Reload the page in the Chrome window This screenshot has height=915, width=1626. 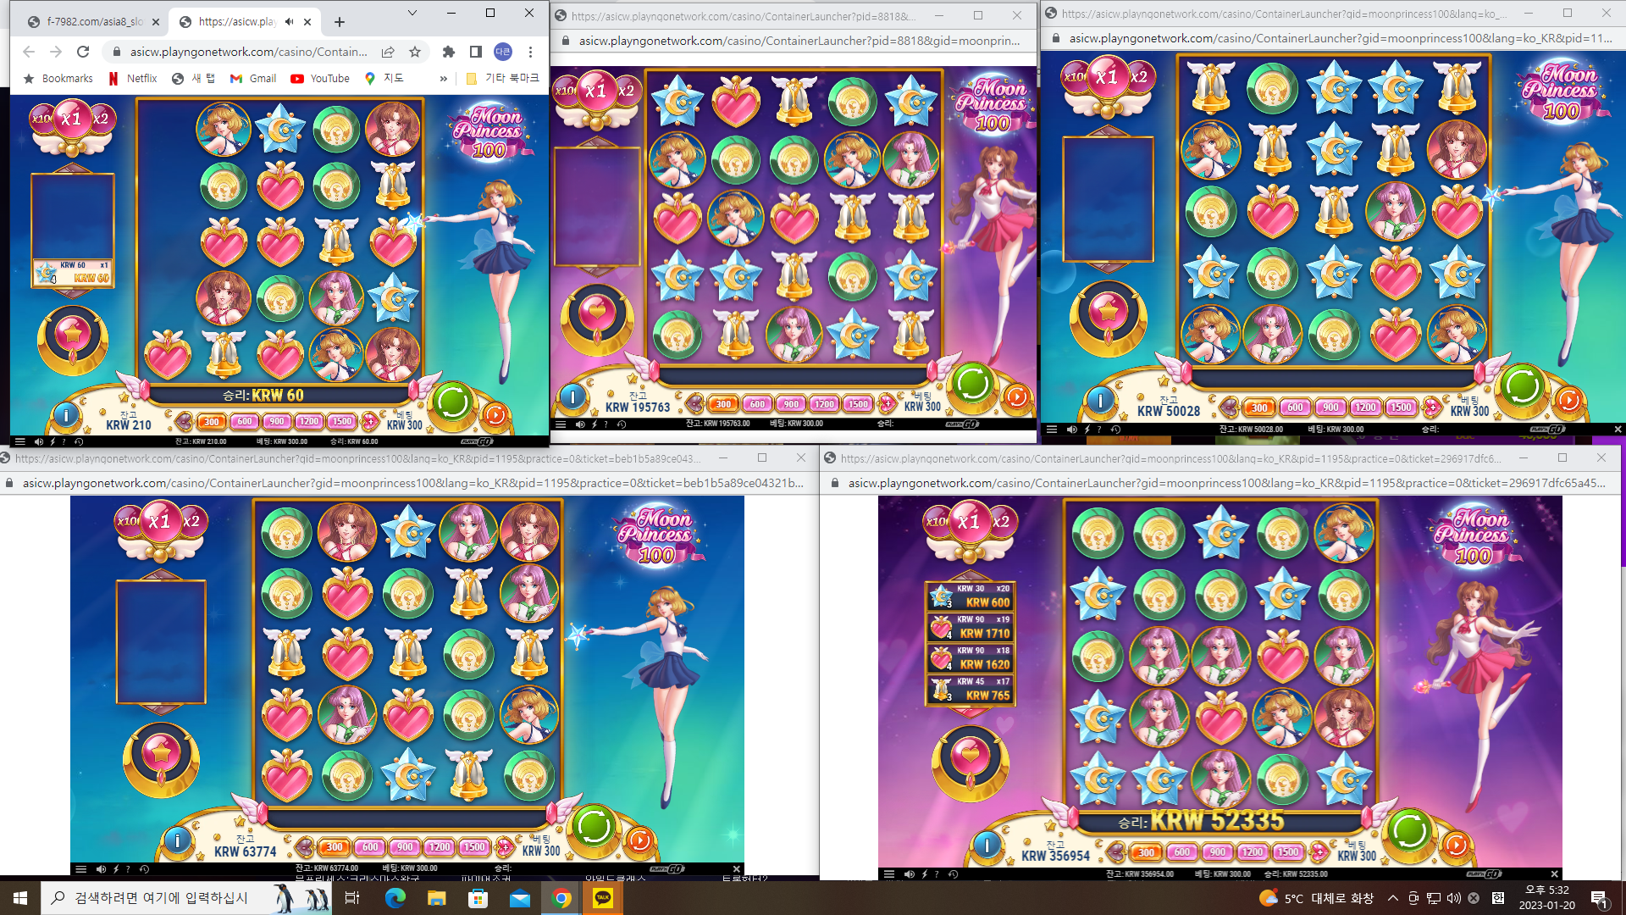[83, 52]
